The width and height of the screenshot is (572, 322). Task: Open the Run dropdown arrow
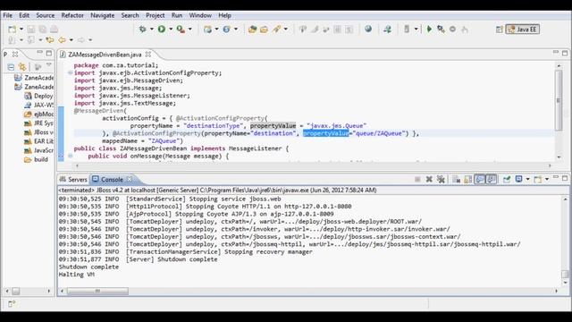tap(171, 30)
